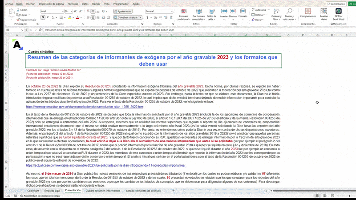356x200 pixels.
Task: Expand the Combinar y centrar dropdown arrow
Action: pyautogui.click(x=141, y=17)
